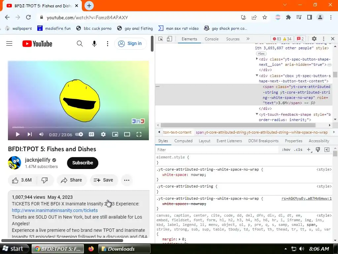This screenshot has height=254, width=338.
Task: Close DevTools panel
Action: coord(333,39)
